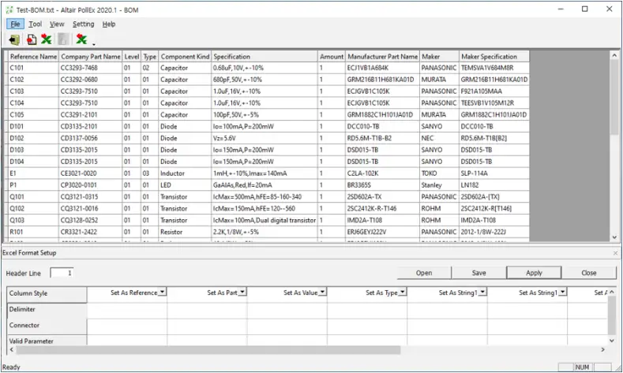Viewport: 623px width, 373px height.
Task: Select cell CR3321-2422
Action: click(91, 232)
